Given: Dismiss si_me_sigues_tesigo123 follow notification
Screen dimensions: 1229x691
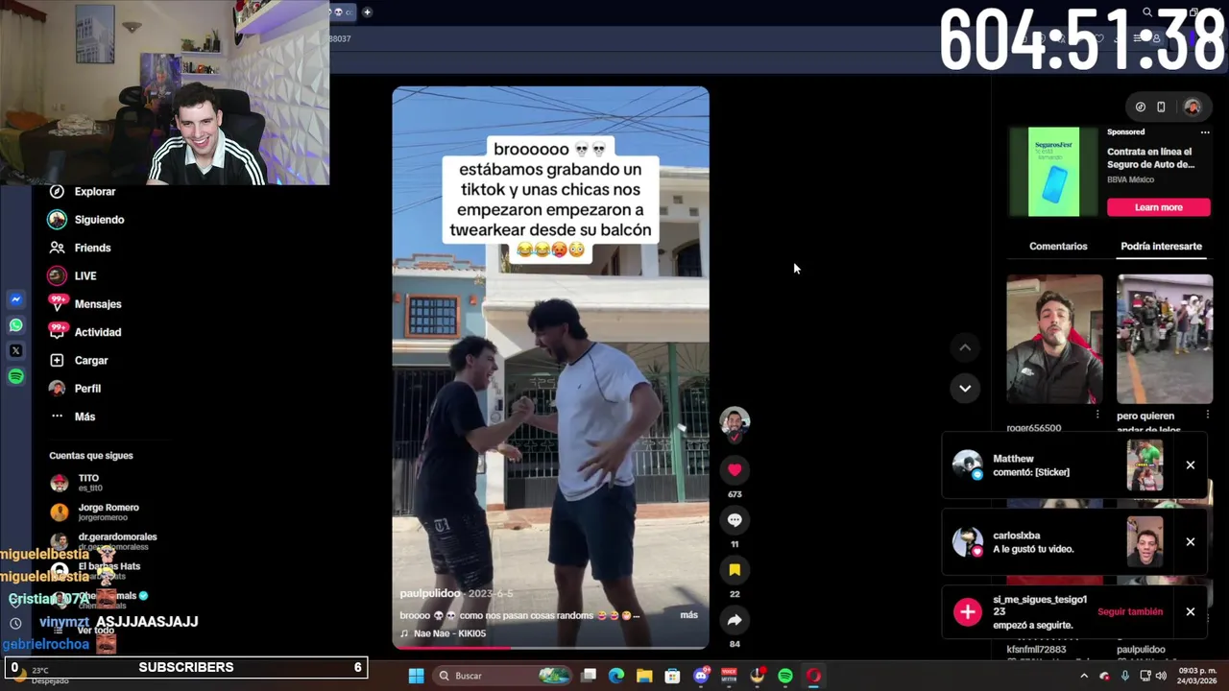Looking at the screenshot, I should pos(1190,611).
